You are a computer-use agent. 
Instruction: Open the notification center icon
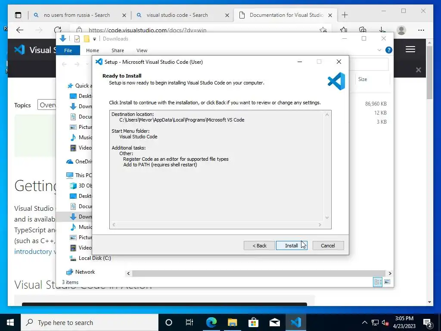pos(428,322)
